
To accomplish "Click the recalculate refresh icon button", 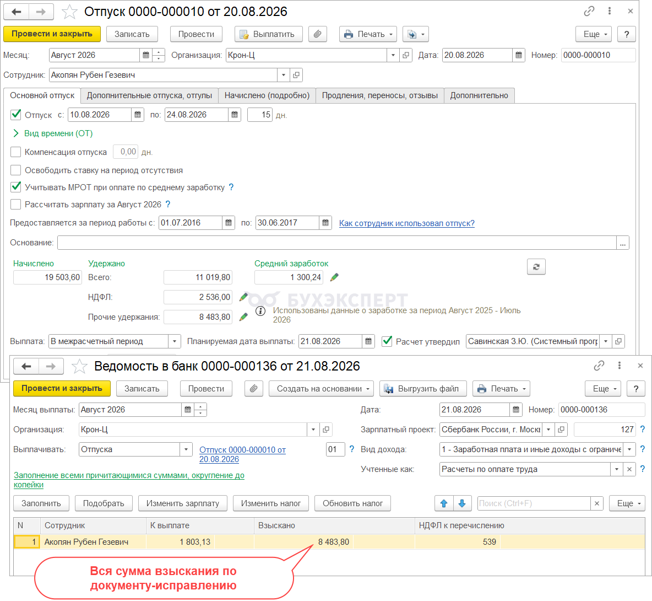I will [536, 267].
